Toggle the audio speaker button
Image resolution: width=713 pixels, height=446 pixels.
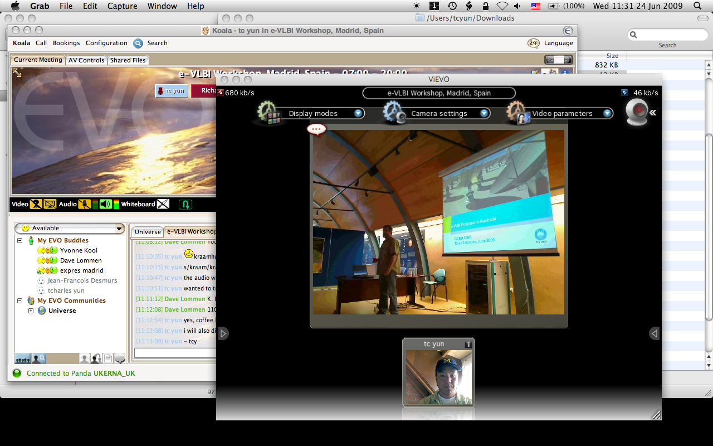(x=105, y=204)
